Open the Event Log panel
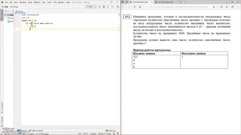This screenshot has width=241, height=135. [x=110, y=130]
